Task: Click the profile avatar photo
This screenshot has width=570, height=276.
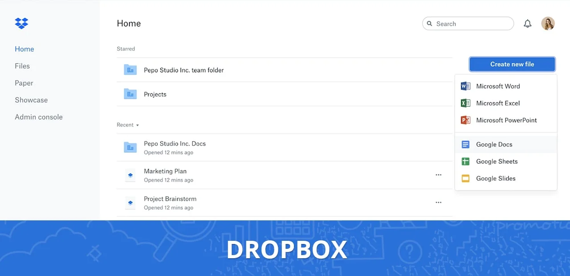Action: click(x=548, y=24)
